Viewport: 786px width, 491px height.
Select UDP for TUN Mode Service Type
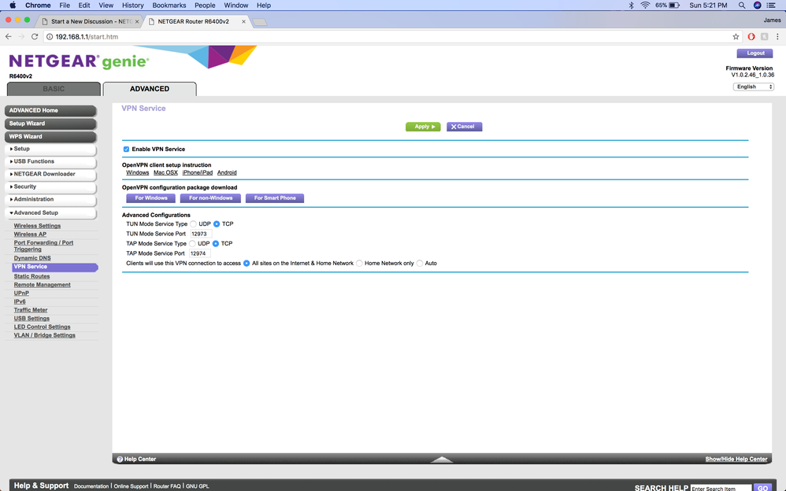pos(193,224)
